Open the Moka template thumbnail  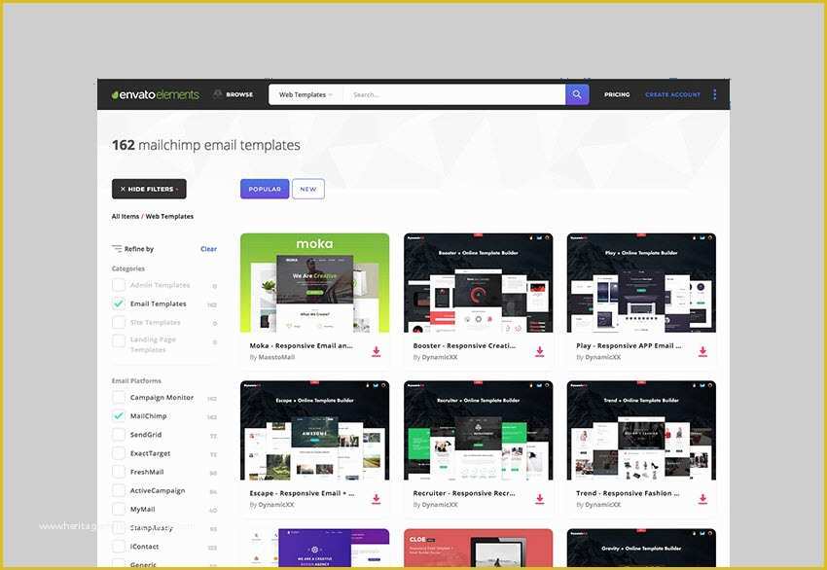(315, 283)
